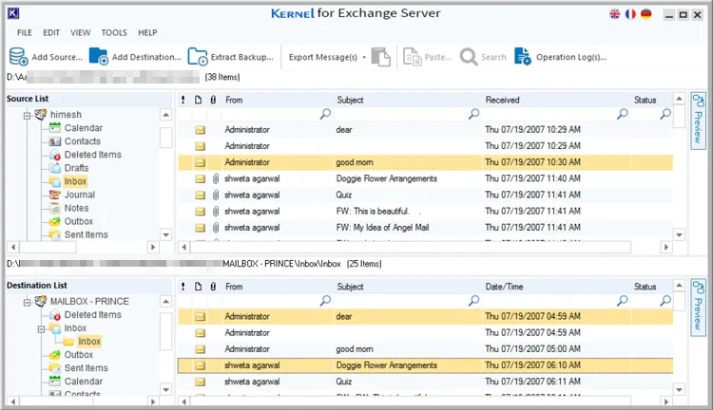Click attachment clip on Quiz source row
713x410 pixels.
216,195
